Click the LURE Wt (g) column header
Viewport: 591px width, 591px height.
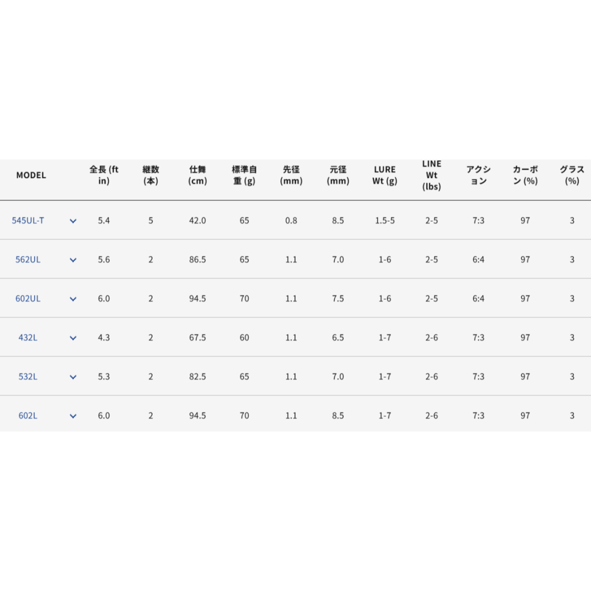(385, 175)
